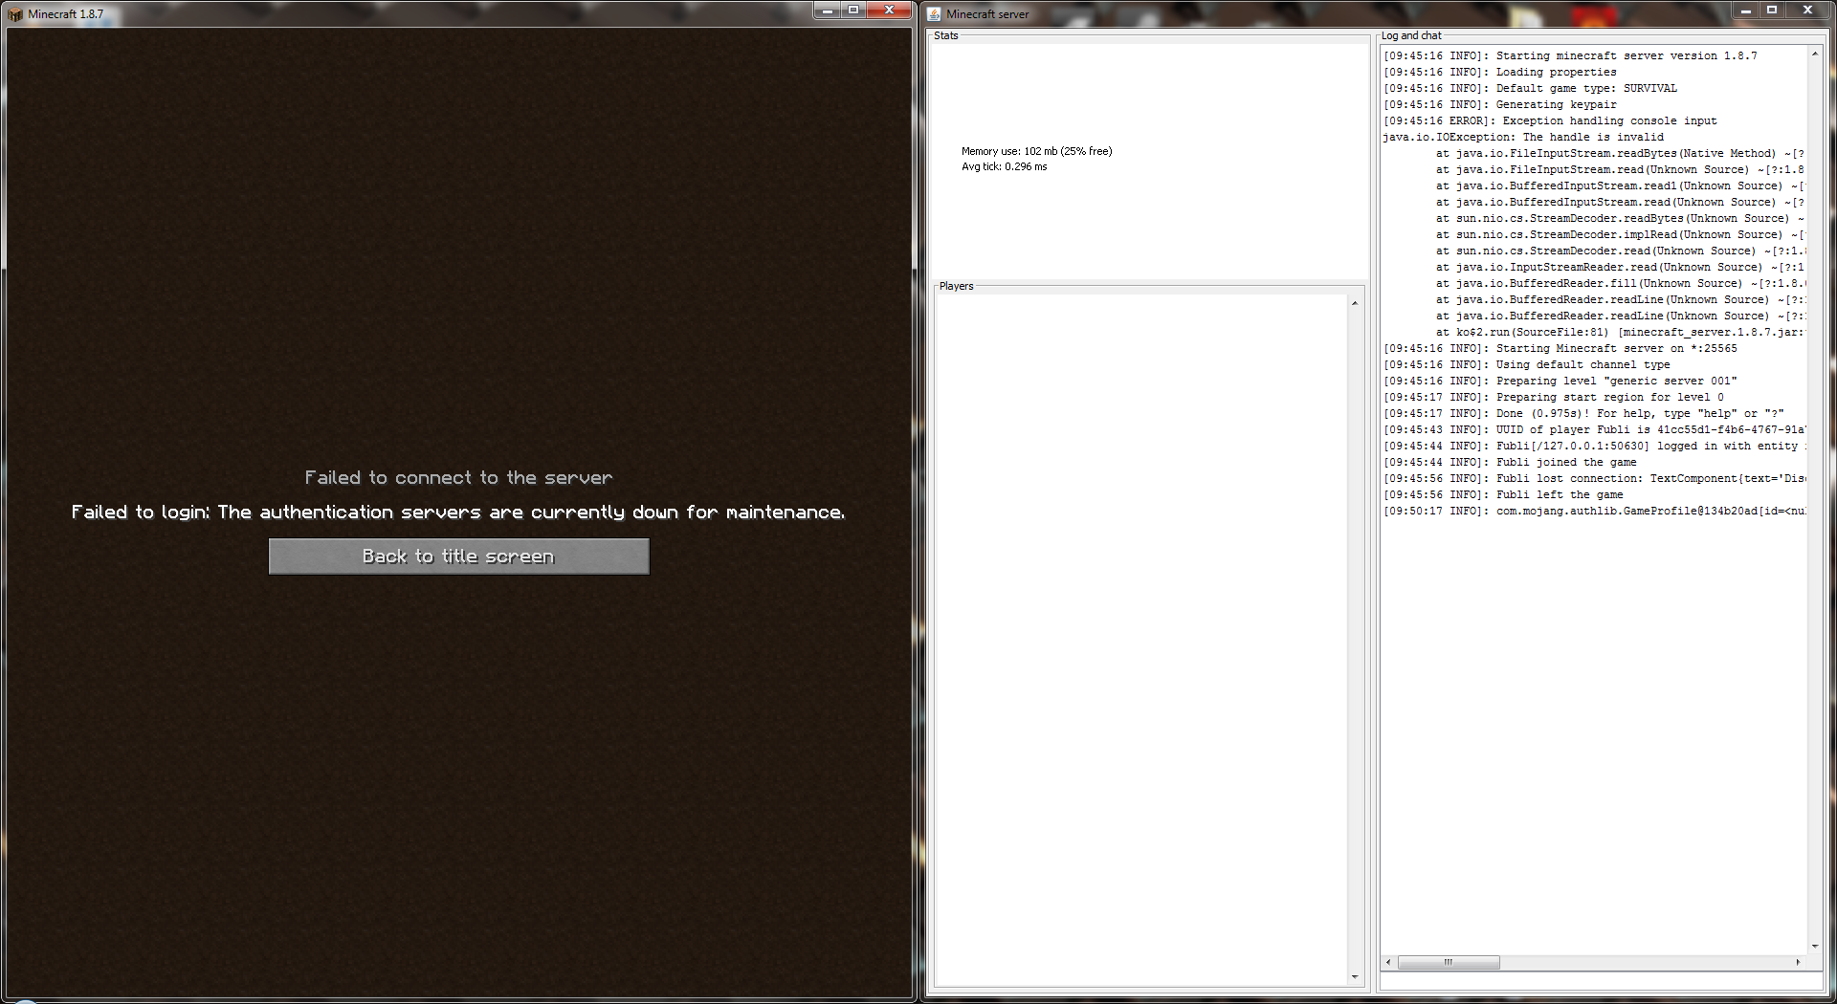The image size is (1837, 1004).
Task: Click log line "Done (0.975s)! For help"
Action: pyautogui.click(x=1584, y=413)
